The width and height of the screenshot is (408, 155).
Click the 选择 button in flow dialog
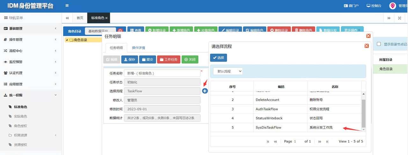click(218, 58)
